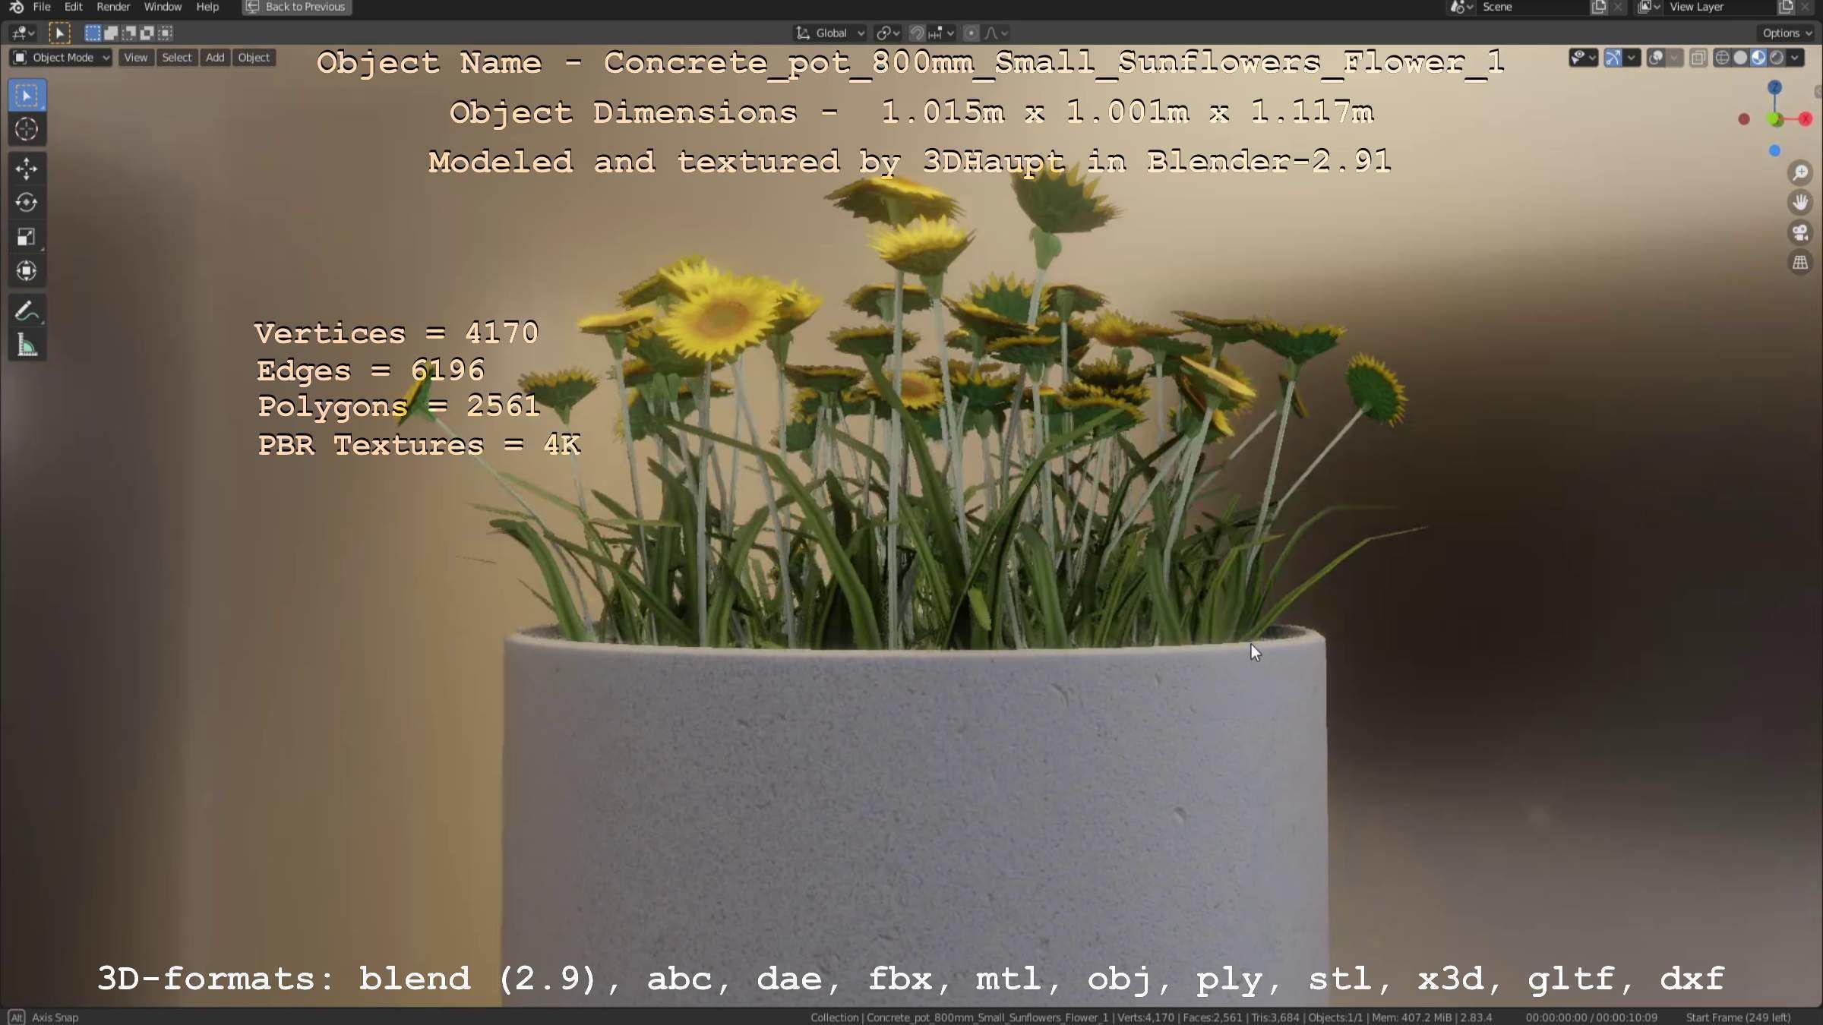Open the editor type dropdown
1823x1025 pixels.
[23, 33]
